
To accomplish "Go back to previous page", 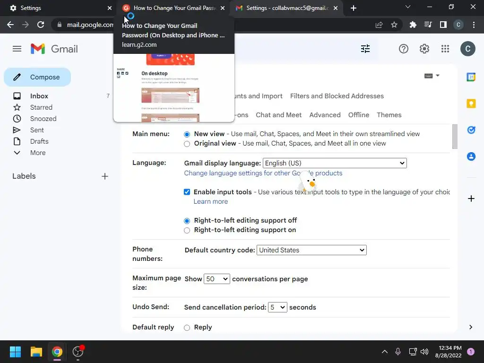I will click(10, 25).
